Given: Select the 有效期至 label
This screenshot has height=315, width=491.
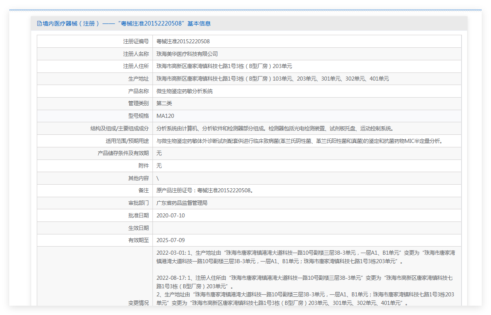Looking at the screenshot, I should click(x=138, y=240).
